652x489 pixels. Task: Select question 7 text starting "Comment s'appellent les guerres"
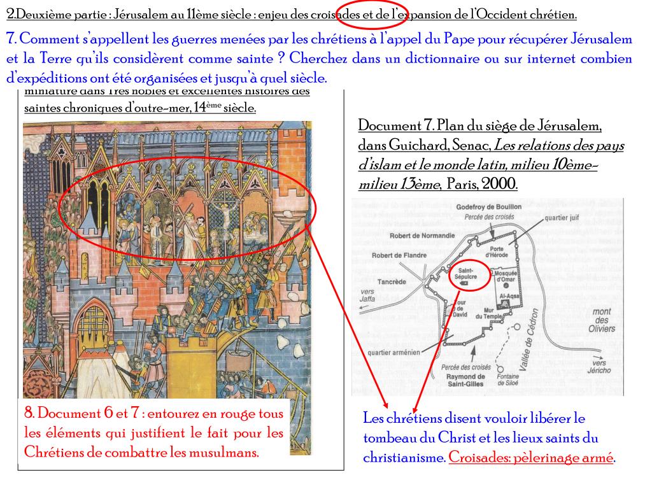pyautogui.click(x=319, y=58)
